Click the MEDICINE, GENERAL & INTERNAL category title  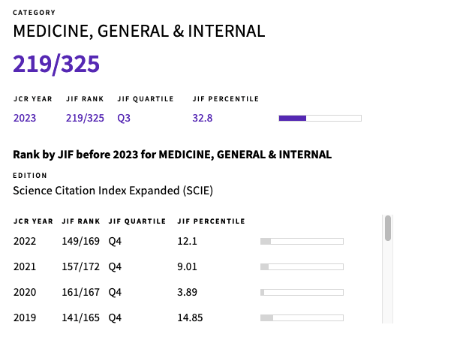click(139, 32)
